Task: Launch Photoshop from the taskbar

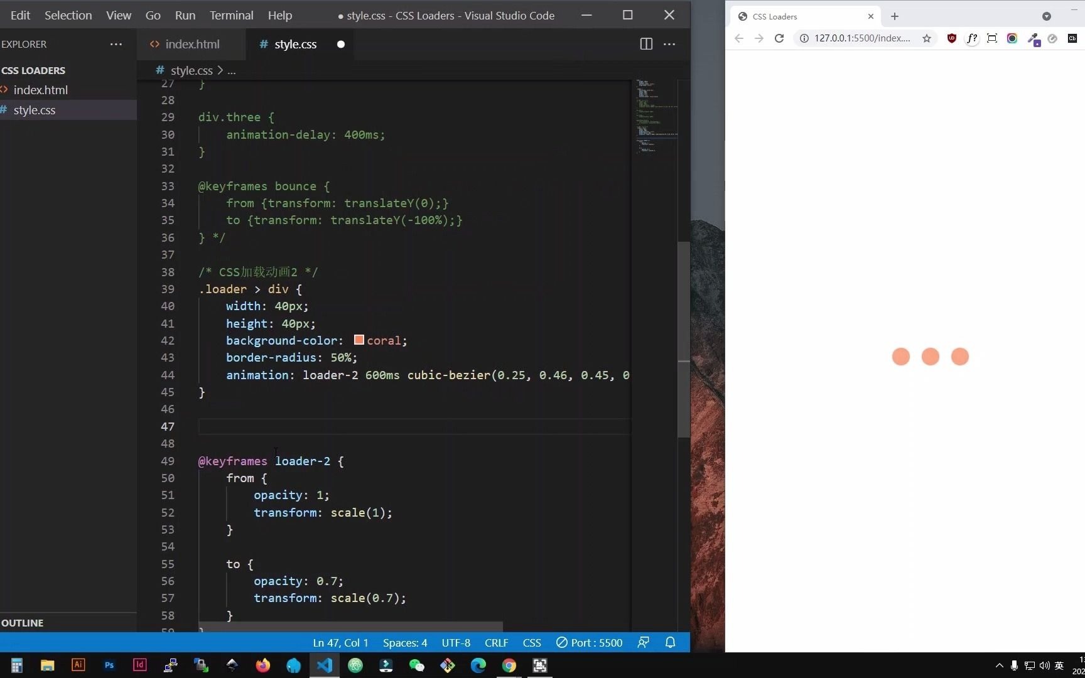Action: tap(109, 665)
